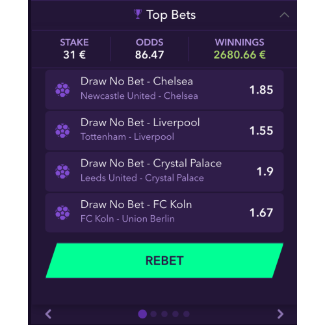
Task: Click the football icon on Chelsea bet
Action: click(62, 90)
